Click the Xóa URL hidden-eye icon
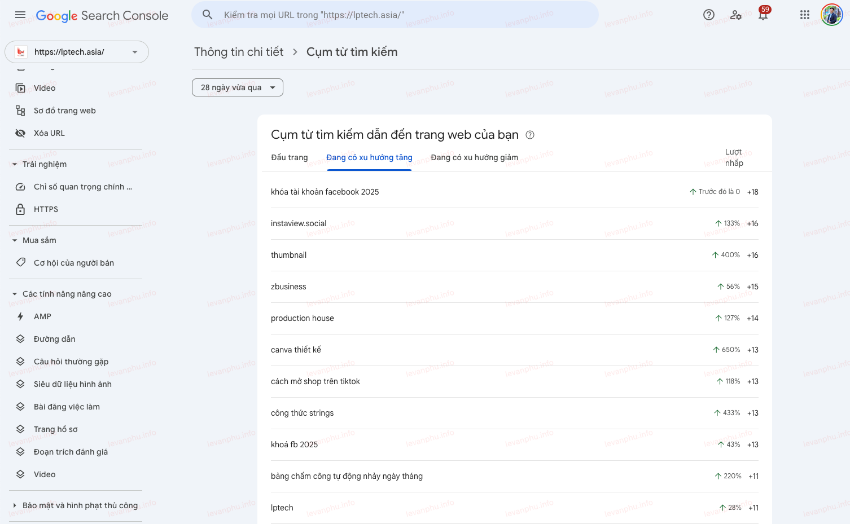The image size is (850, 524). tap(20, 133)
